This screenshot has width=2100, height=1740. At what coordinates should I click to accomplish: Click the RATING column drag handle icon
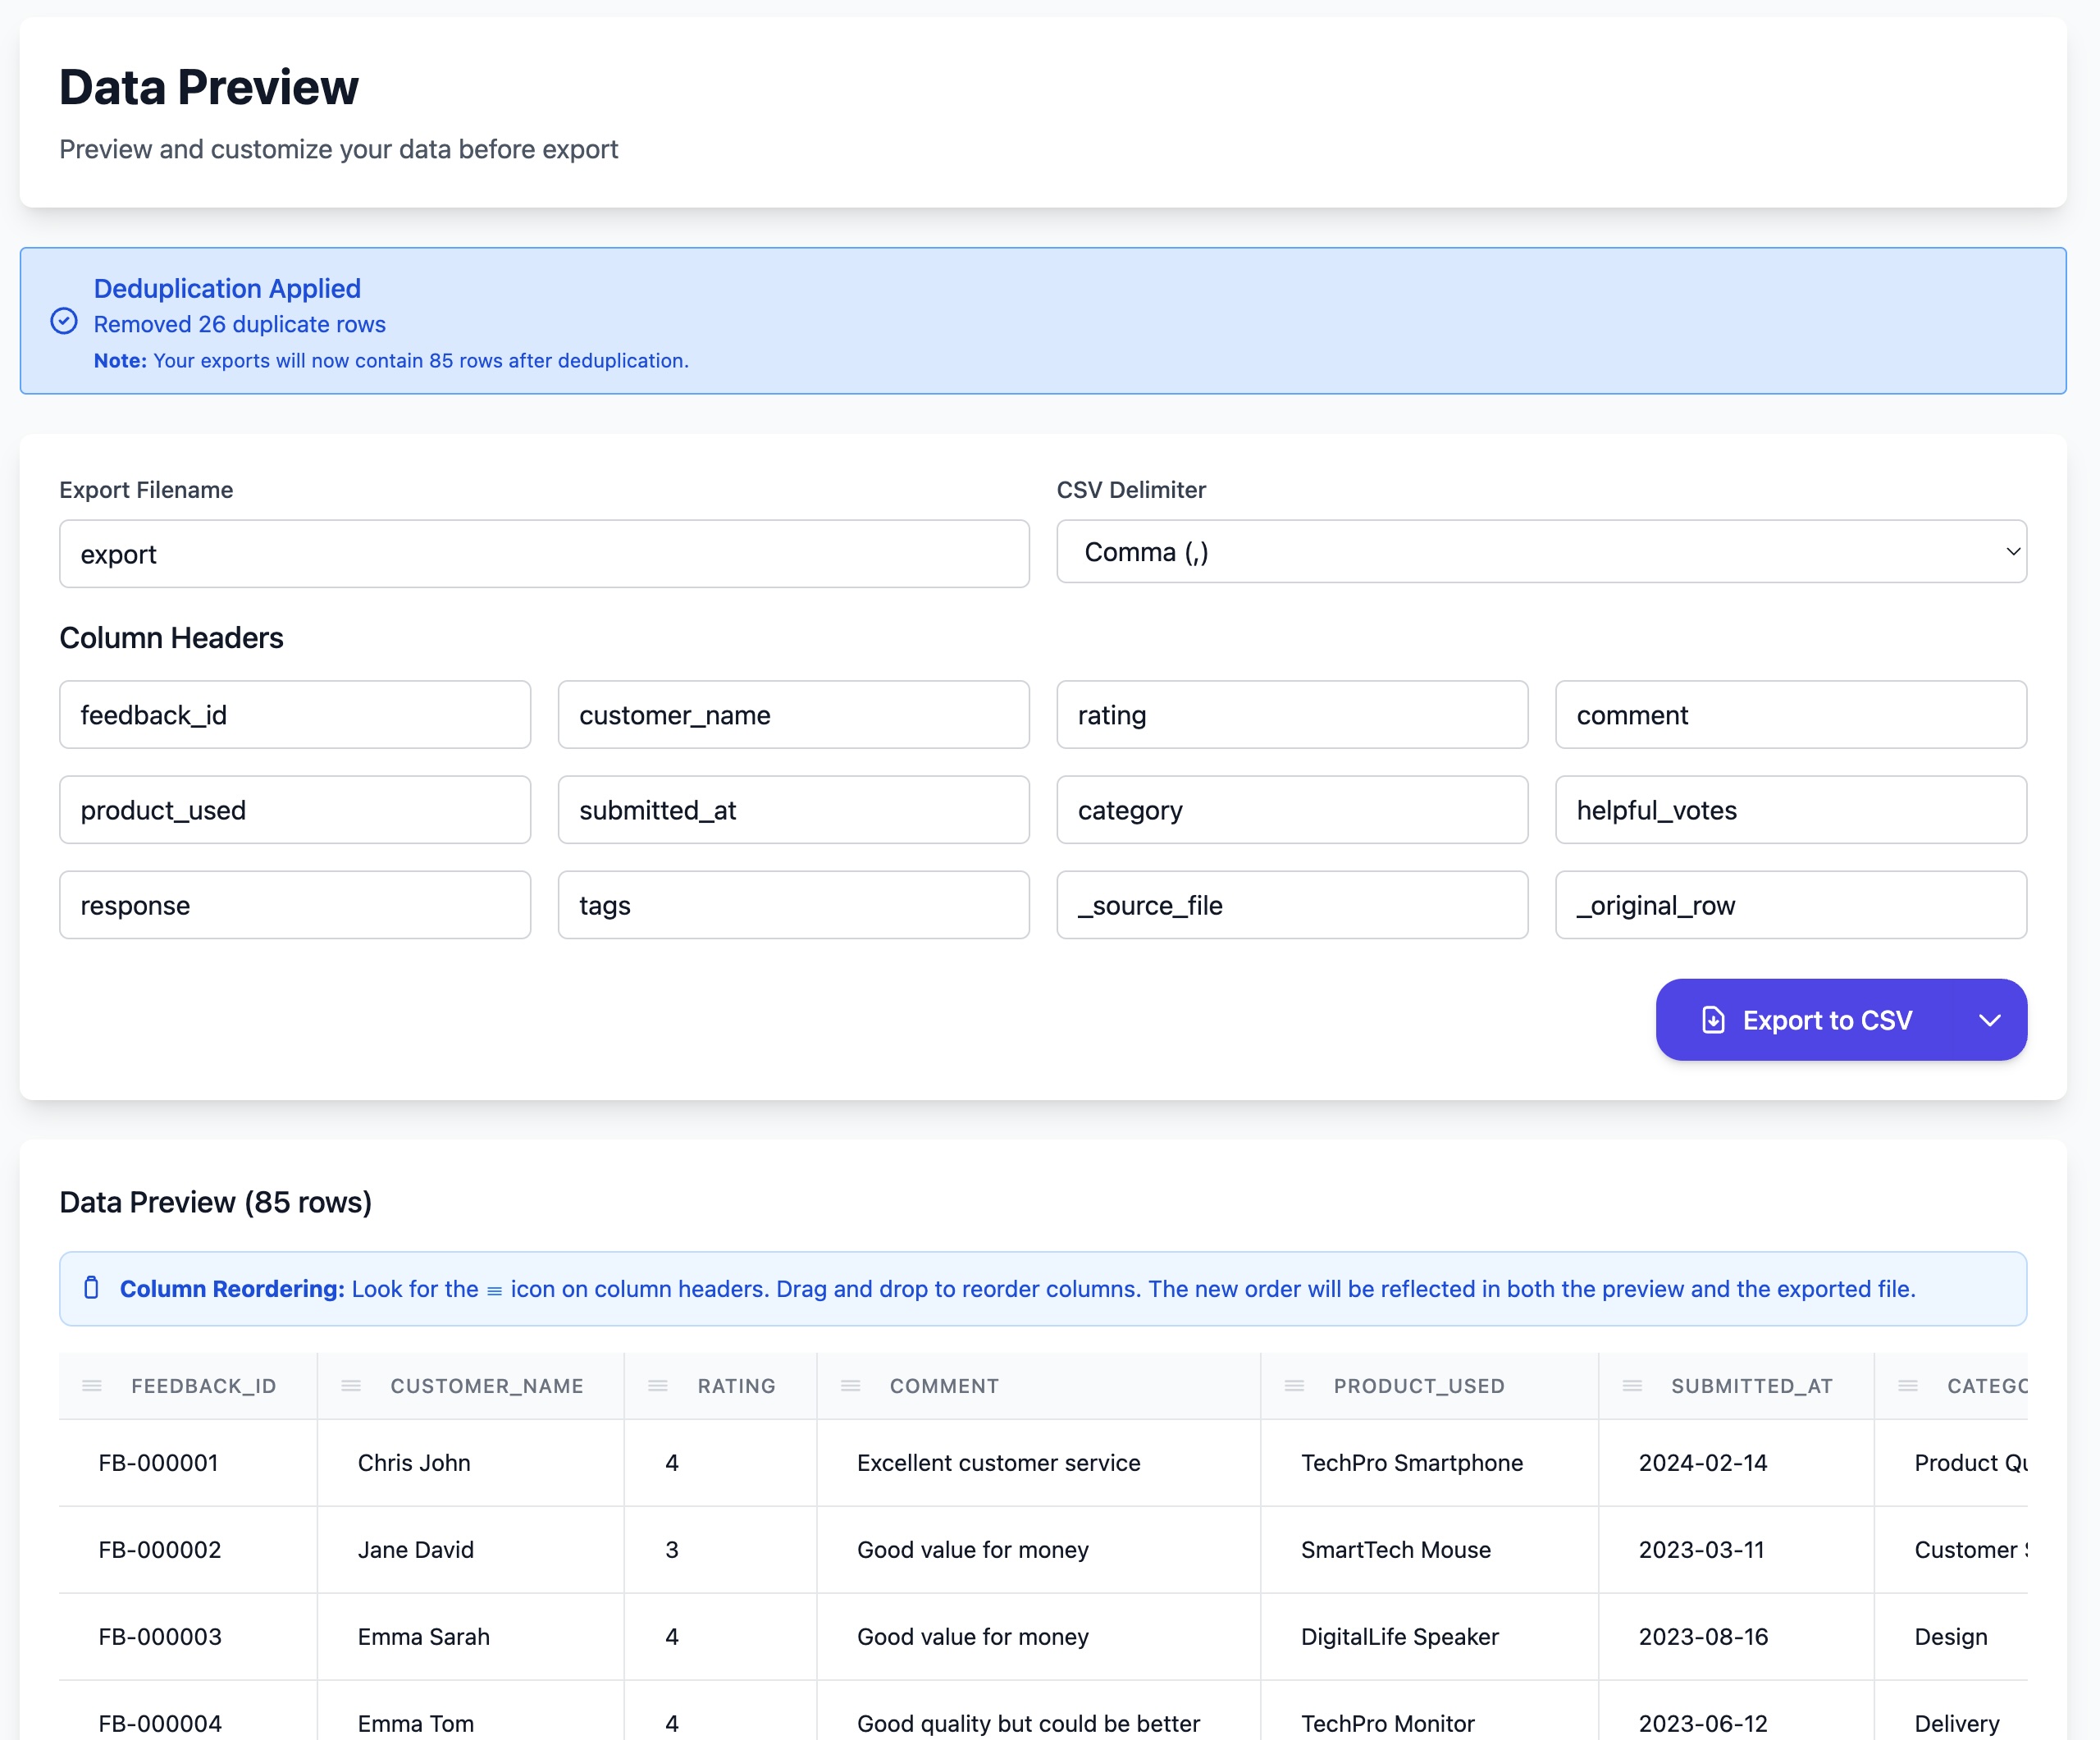coord(658,1385)
